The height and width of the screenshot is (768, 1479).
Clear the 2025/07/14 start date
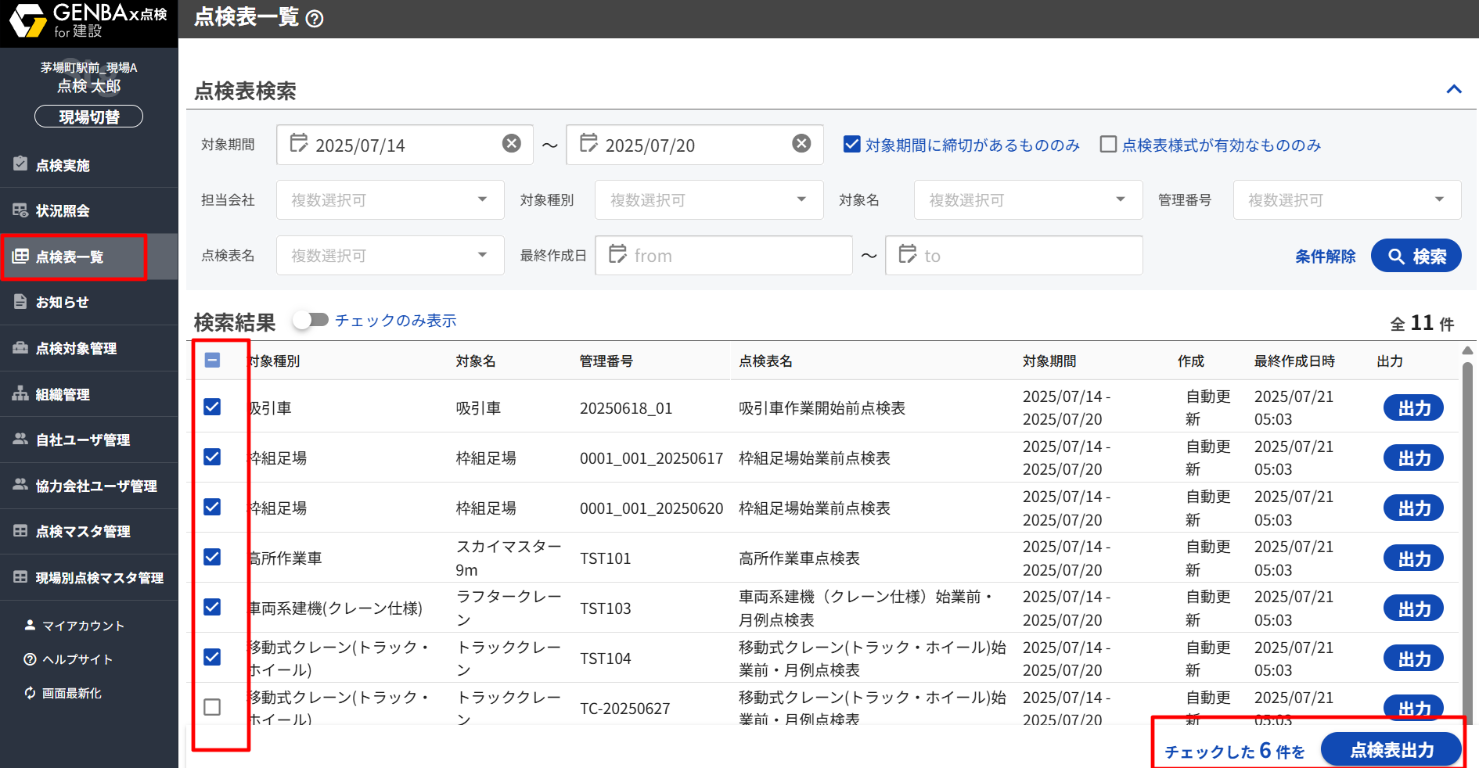tap(511, 144)
